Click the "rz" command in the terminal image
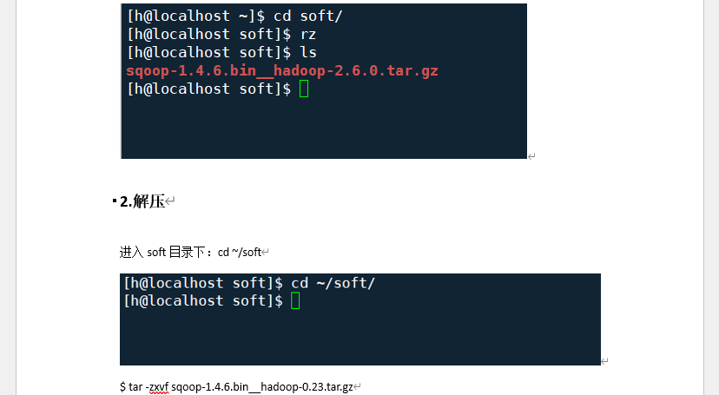719x395 pixels. click(307, 34)
